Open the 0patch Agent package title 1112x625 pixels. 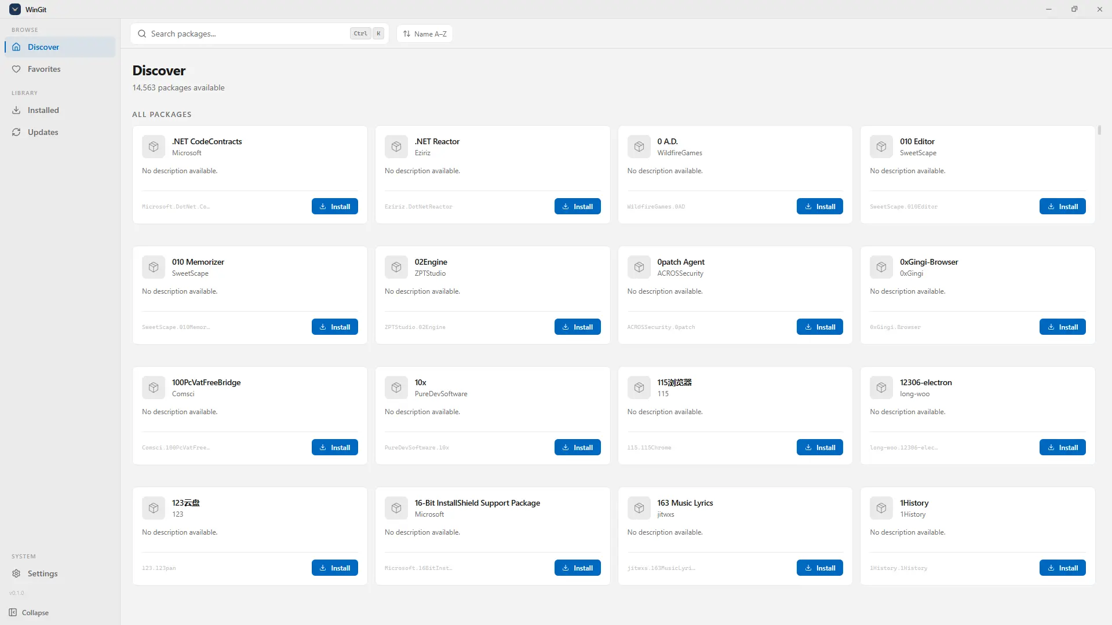(681, 262)
